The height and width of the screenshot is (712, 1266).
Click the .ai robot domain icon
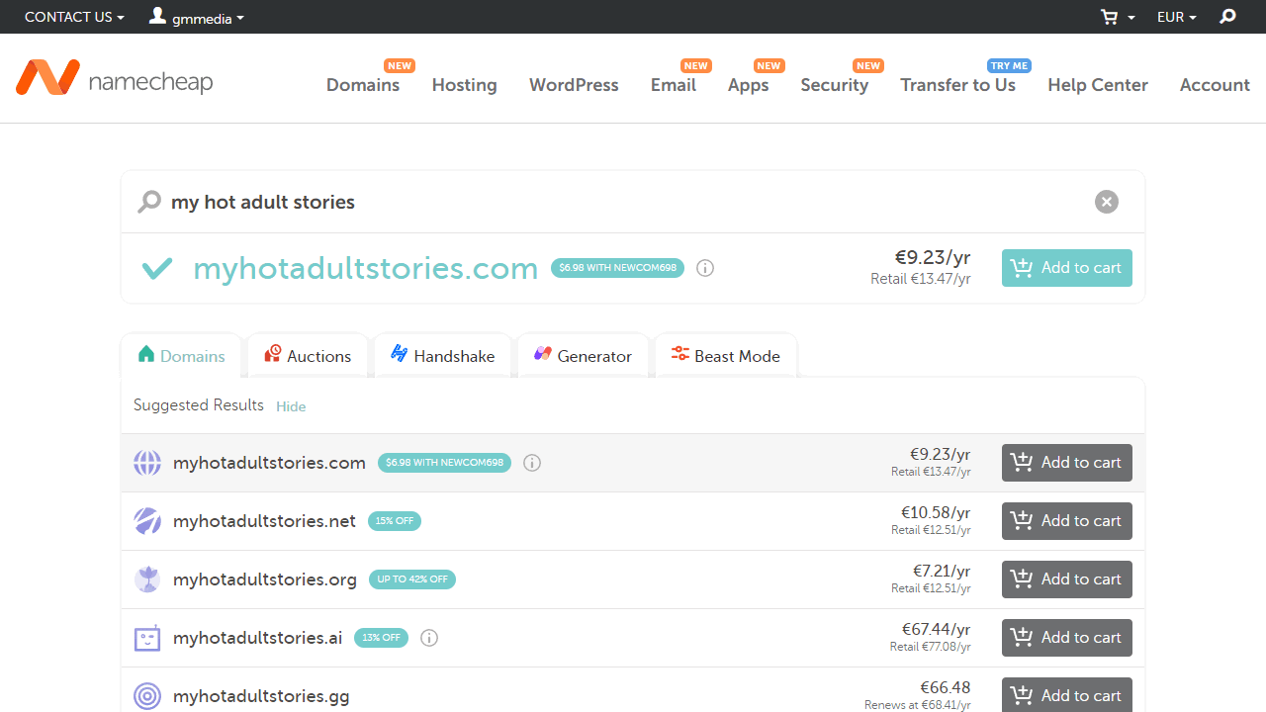coord(147,638)
